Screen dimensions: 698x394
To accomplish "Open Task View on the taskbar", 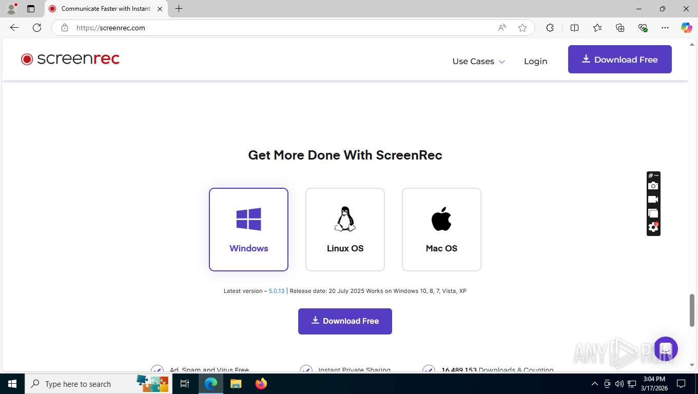I will (x=185, y=384).
